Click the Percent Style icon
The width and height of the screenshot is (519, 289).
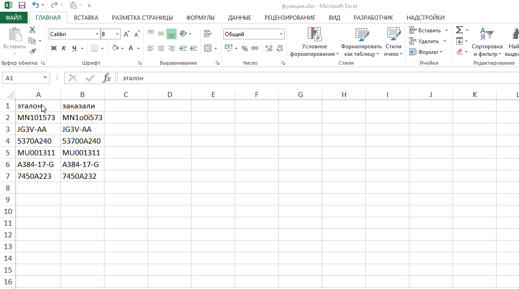click(x=245, y=48)
